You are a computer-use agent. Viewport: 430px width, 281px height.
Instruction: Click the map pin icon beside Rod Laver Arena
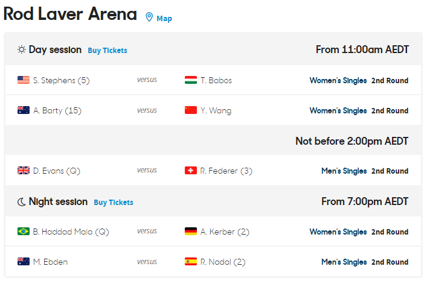[149, 17]
